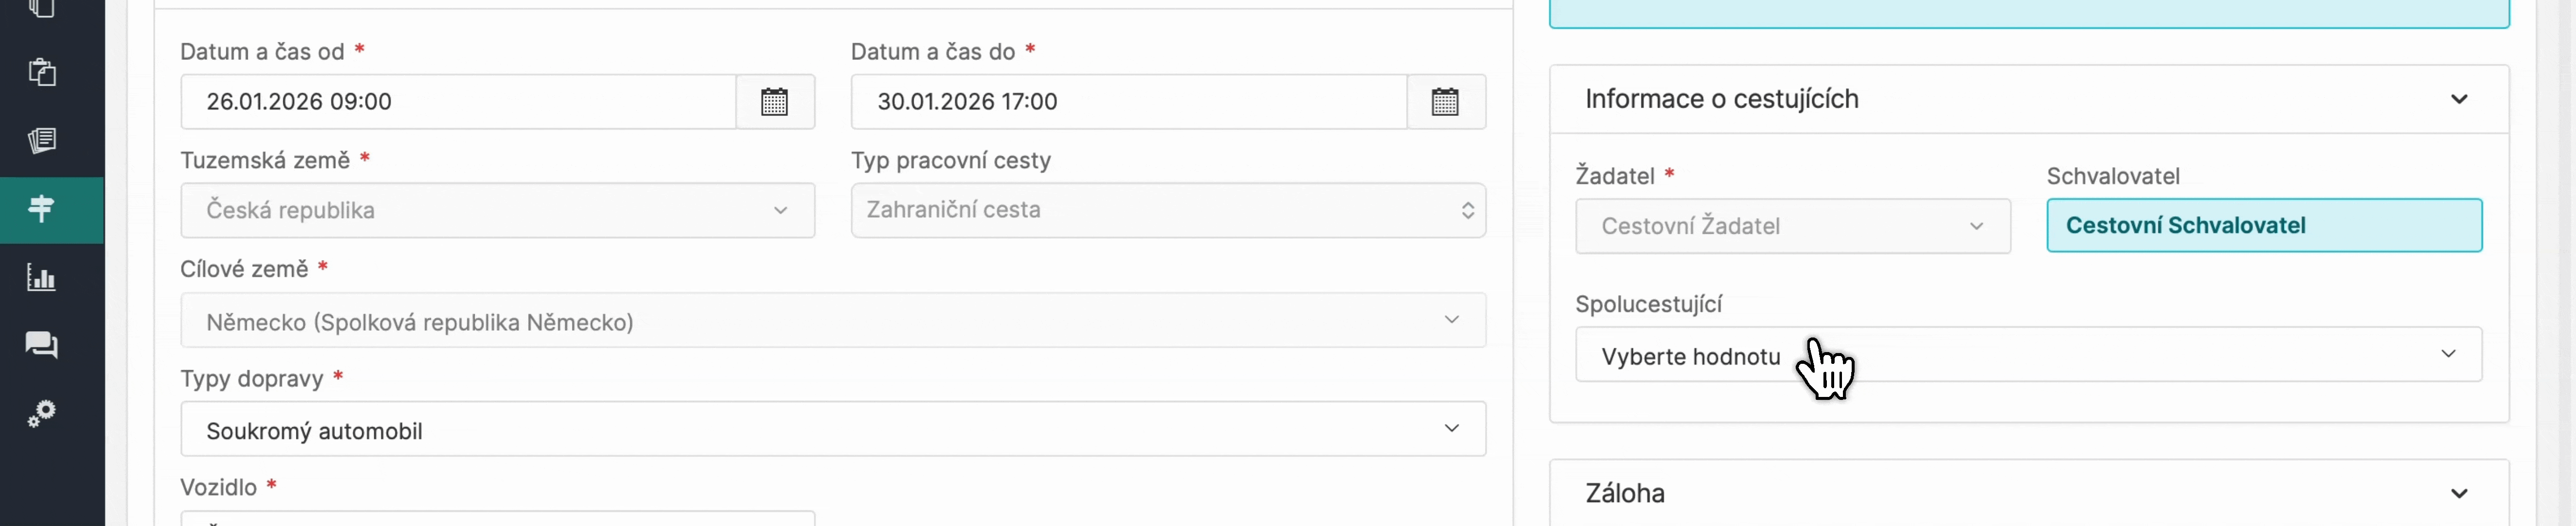Collapse the Informace o cestujících section
2576x526 pixels.
pos(2458,99)
